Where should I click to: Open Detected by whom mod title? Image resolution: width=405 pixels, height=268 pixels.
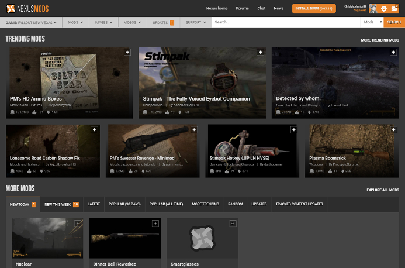[x=298, y=98]
